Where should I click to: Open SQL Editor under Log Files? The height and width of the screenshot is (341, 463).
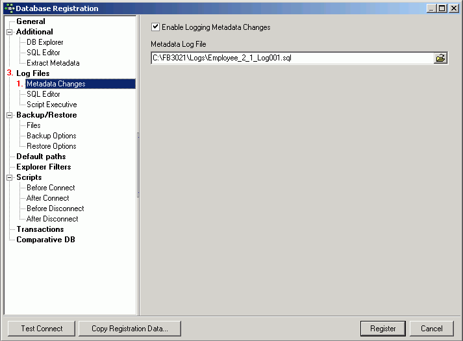[44, 94]
